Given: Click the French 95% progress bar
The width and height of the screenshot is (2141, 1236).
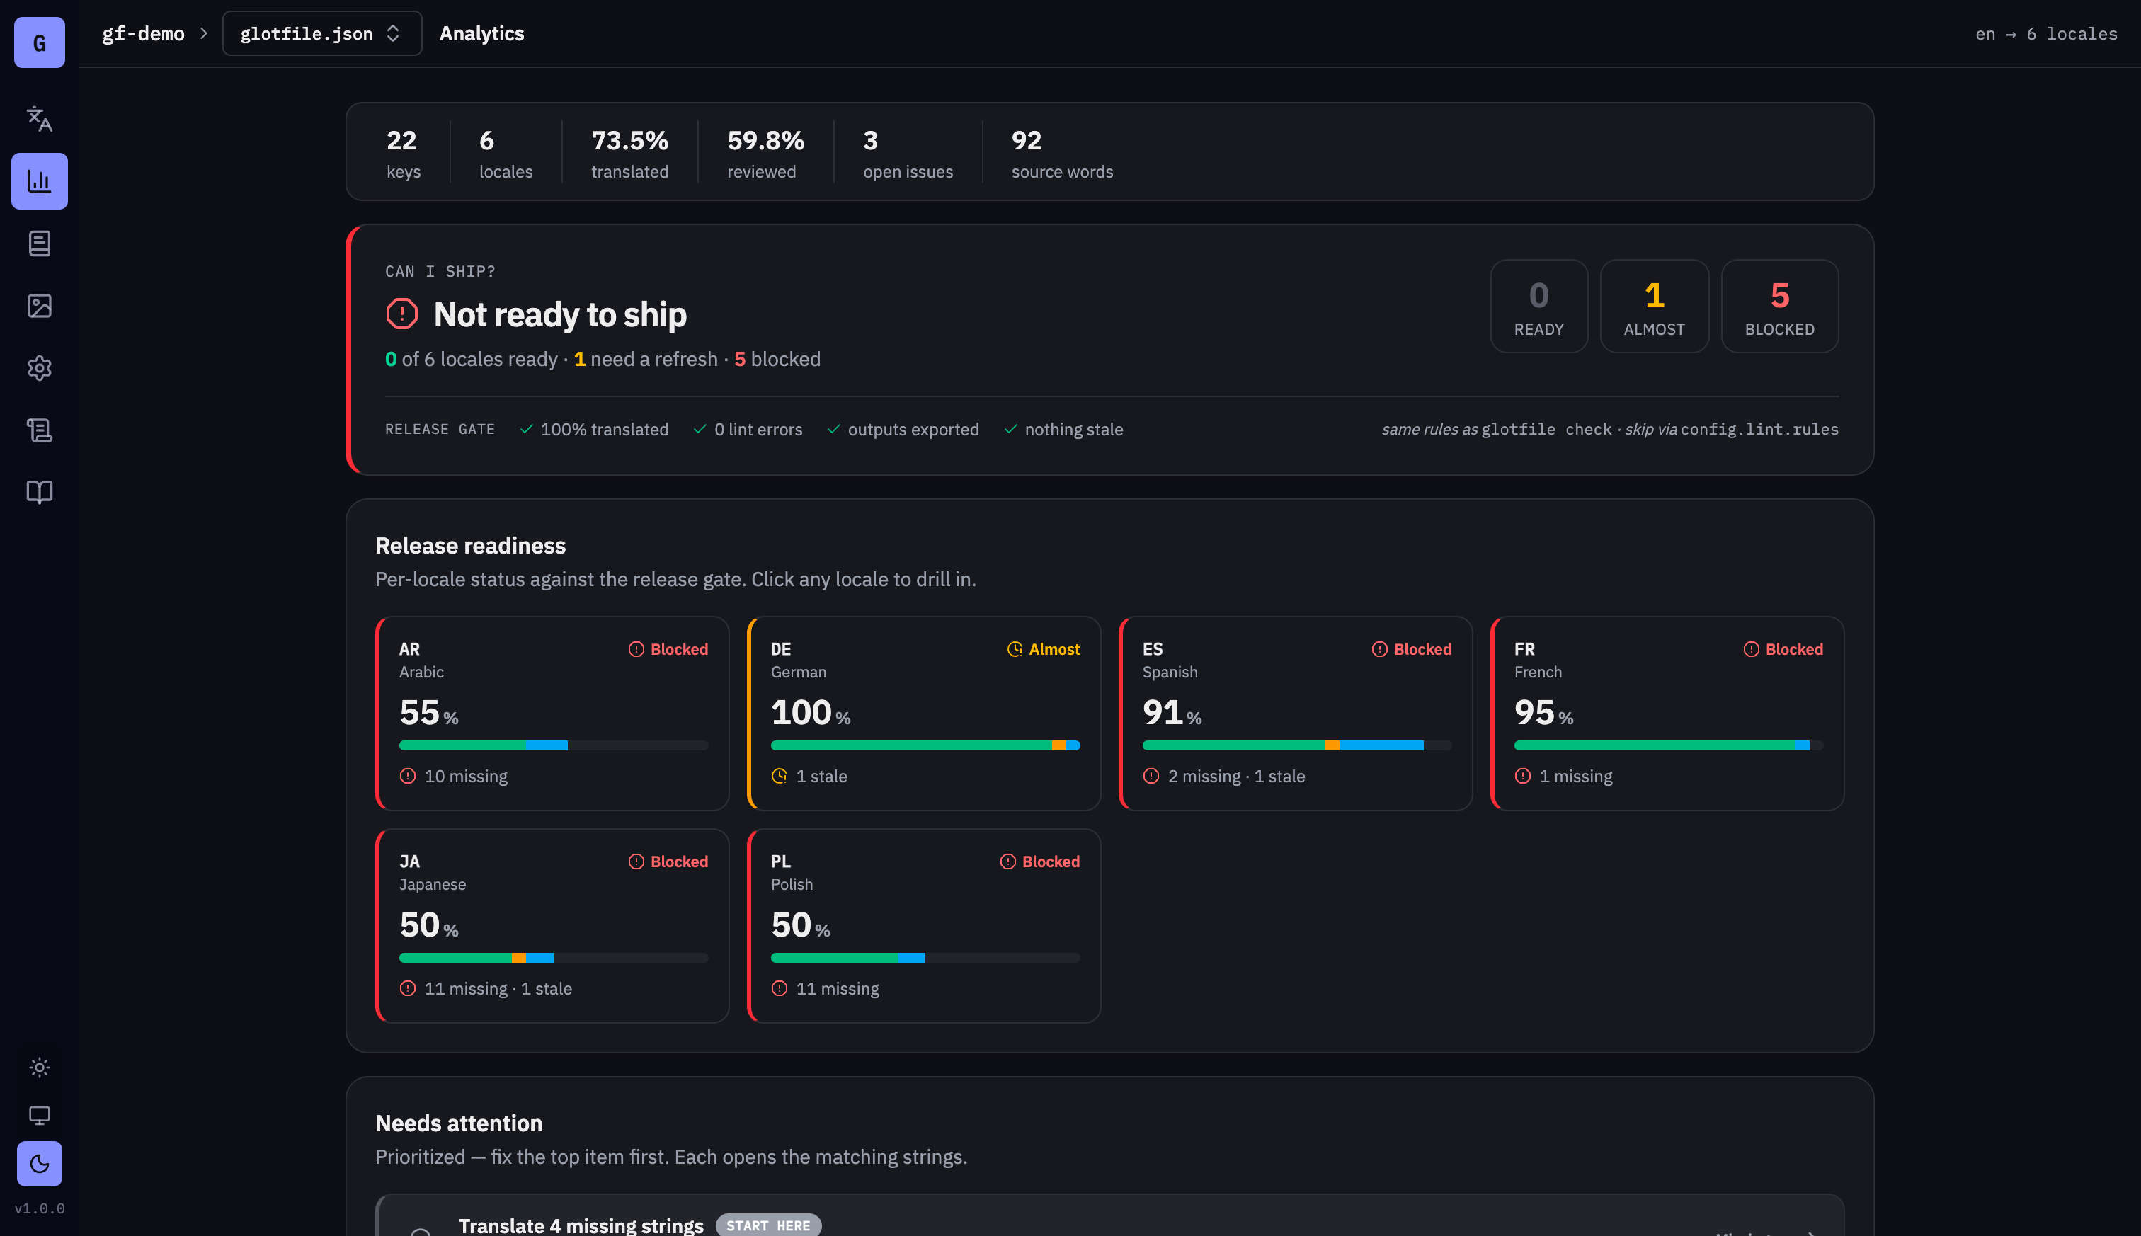Looking at the screenshot, I should [x=1669, y=745].
